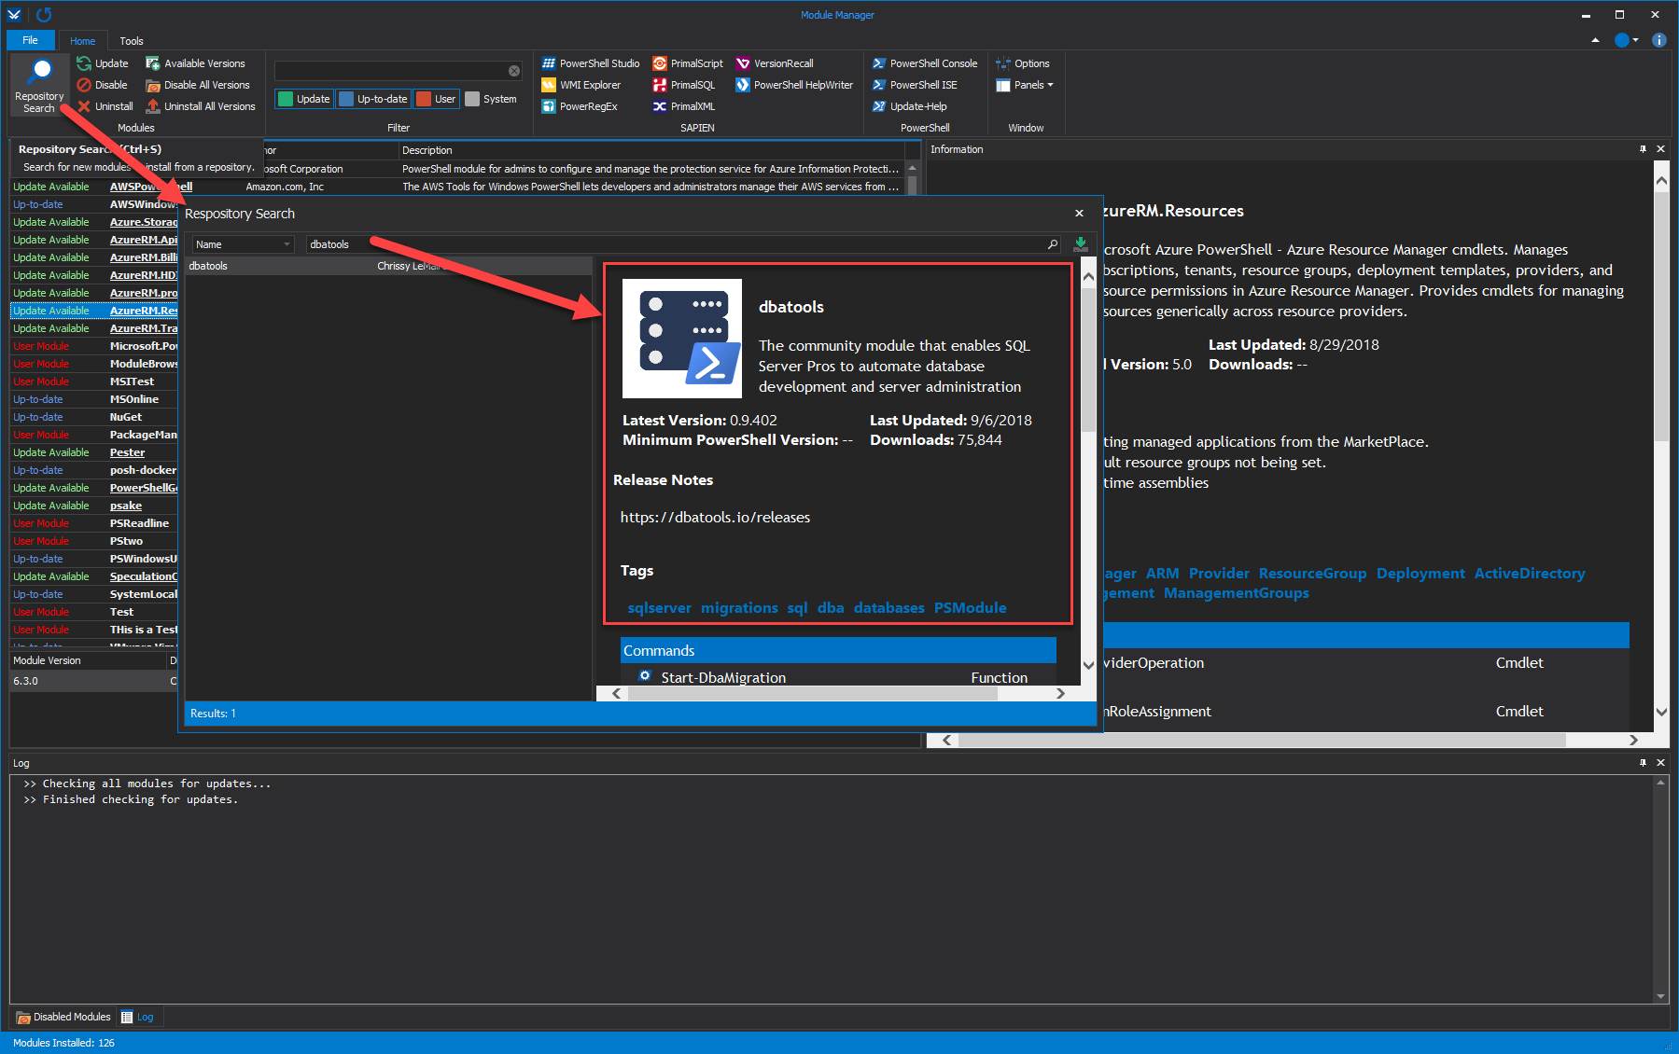Click the repository details vertical scrollbar
This screenshot has height=1054, width=1679.
[1088, 471]
